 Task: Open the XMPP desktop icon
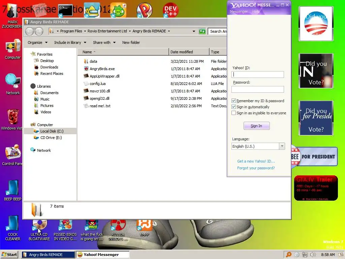pyautogui.click(x=144, y=228)
